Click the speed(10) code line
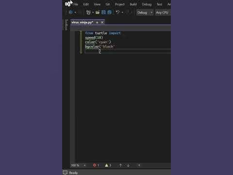Screen dimensions: 233x175 click(x=94, y=37)
